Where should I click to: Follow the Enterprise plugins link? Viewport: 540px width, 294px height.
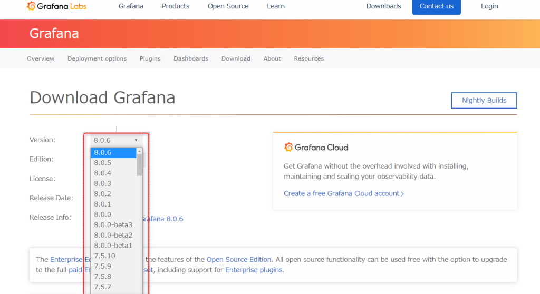(x=254, y=270)
